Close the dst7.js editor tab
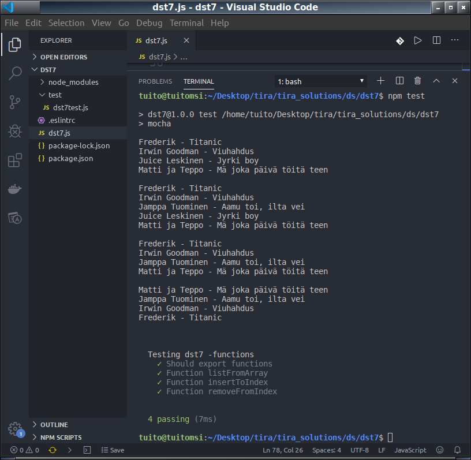Viewport: 471px width, 460px height. pos(186,40)
